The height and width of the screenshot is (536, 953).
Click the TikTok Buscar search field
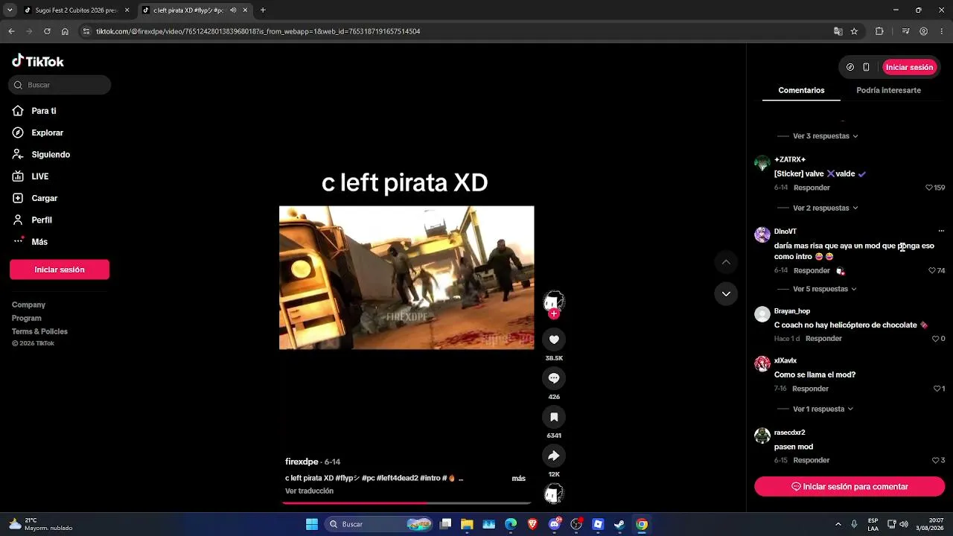coord(60,85)
